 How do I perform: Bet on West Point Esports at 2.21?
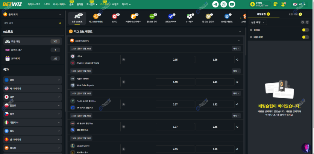point(215,82)
